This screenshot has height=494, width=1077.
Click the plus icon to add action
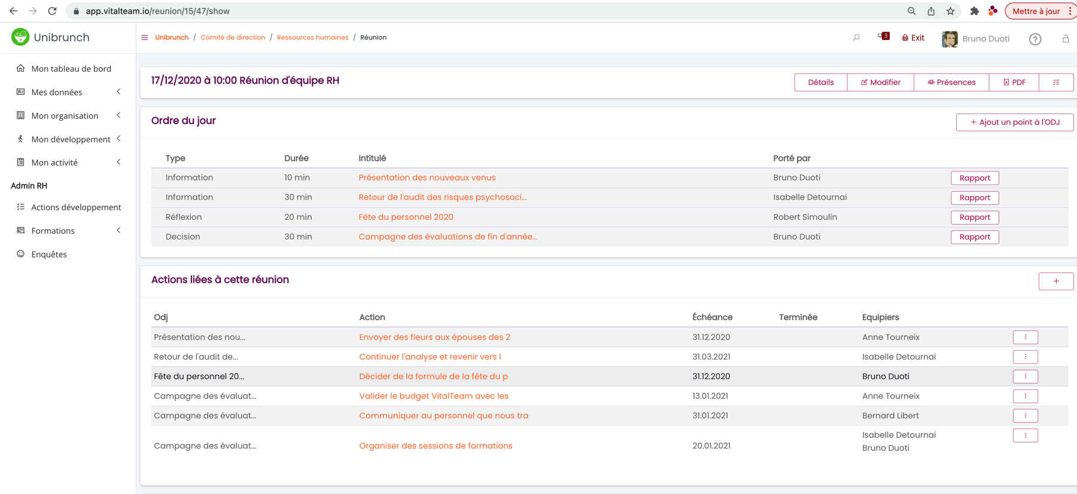click(x=1055, y=281)
